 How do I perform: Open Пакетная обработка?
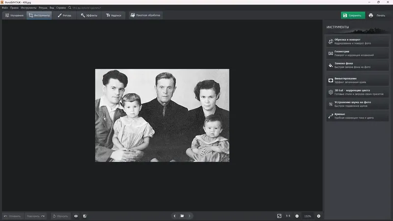point(145,15)
